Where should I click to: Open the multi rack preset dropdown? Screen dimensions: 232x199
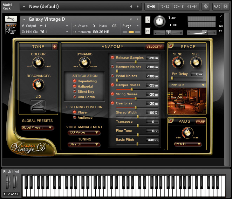[x=24, y=7]
